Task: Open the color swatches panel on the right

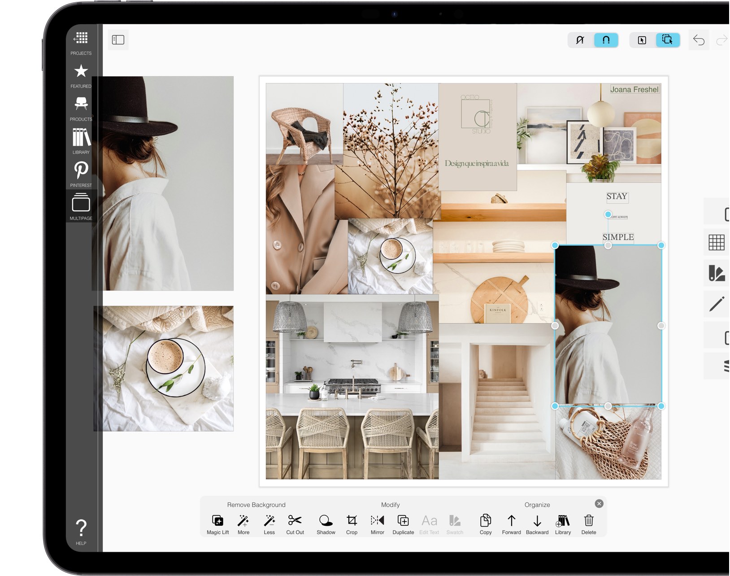Action: 717,273
